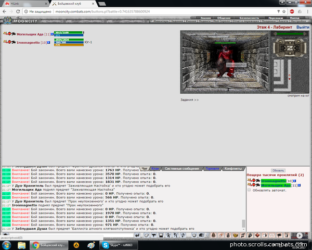Open the 'Подвиги' submenu link

(x=205, y=21)
